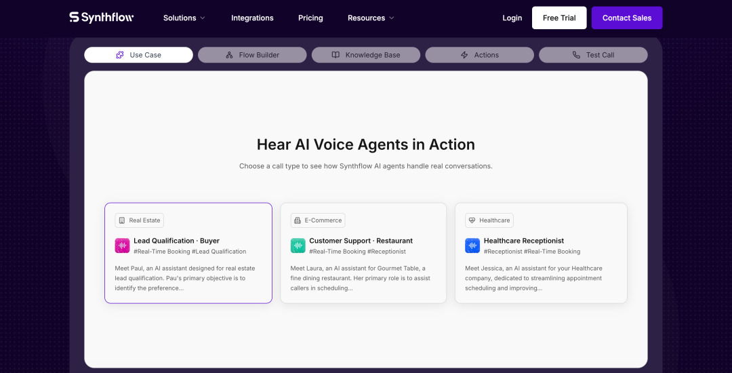732x373 pixels.
Task: Click the building icon in Real Estate tag
Action: (122, 220)
